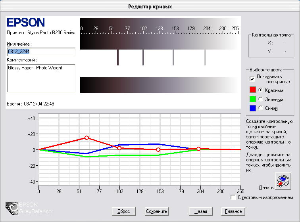Click the Имя файла input field

(x=41, y=52)
